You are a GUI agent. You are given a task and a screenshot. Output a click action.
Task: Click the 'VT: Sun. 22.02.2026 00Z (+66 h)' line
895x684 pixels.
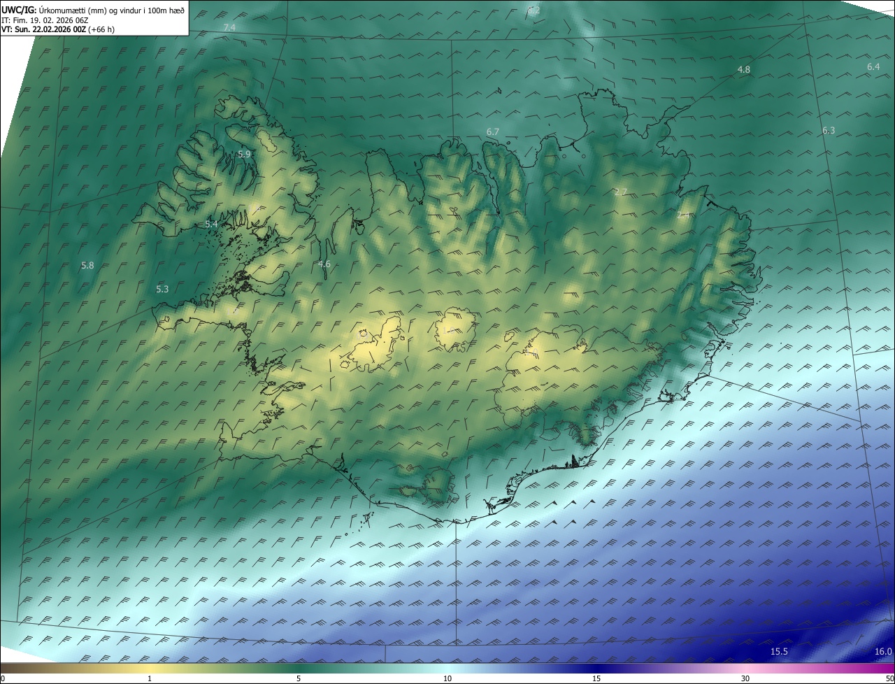point(58,30)
